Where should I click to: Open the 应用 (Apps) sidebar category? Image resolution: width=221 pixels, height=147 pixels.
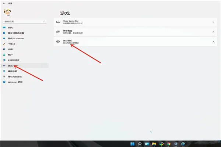pos(10,49)
